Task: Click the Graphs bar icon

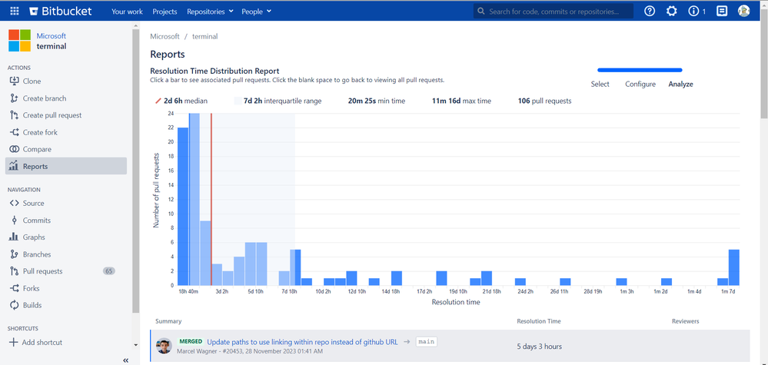Action: [14, 237]
